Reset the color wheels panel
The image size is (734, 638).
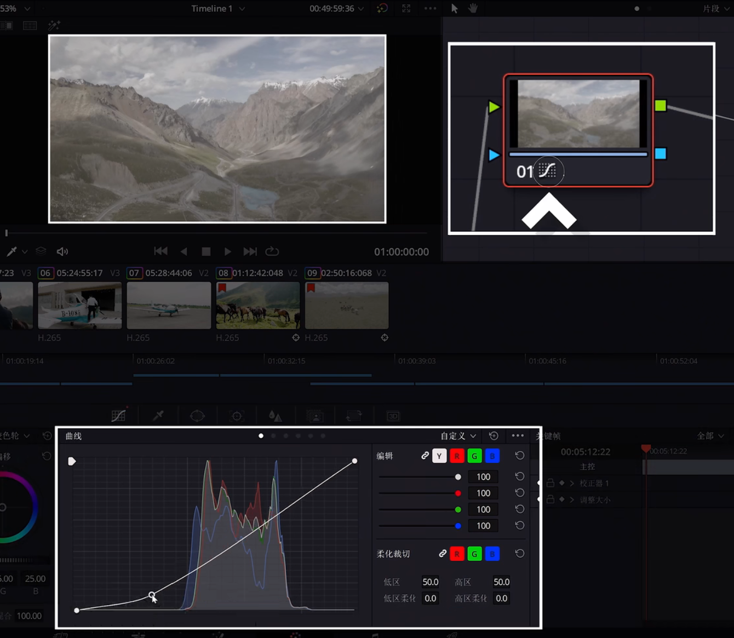tap(47, 436)
